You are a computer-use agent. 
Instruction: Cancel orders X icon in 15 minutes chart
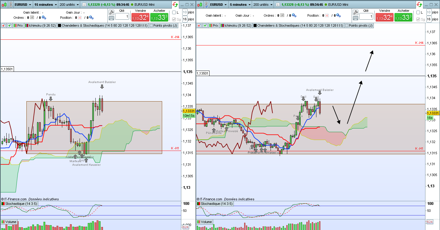[x=32, y=18]
